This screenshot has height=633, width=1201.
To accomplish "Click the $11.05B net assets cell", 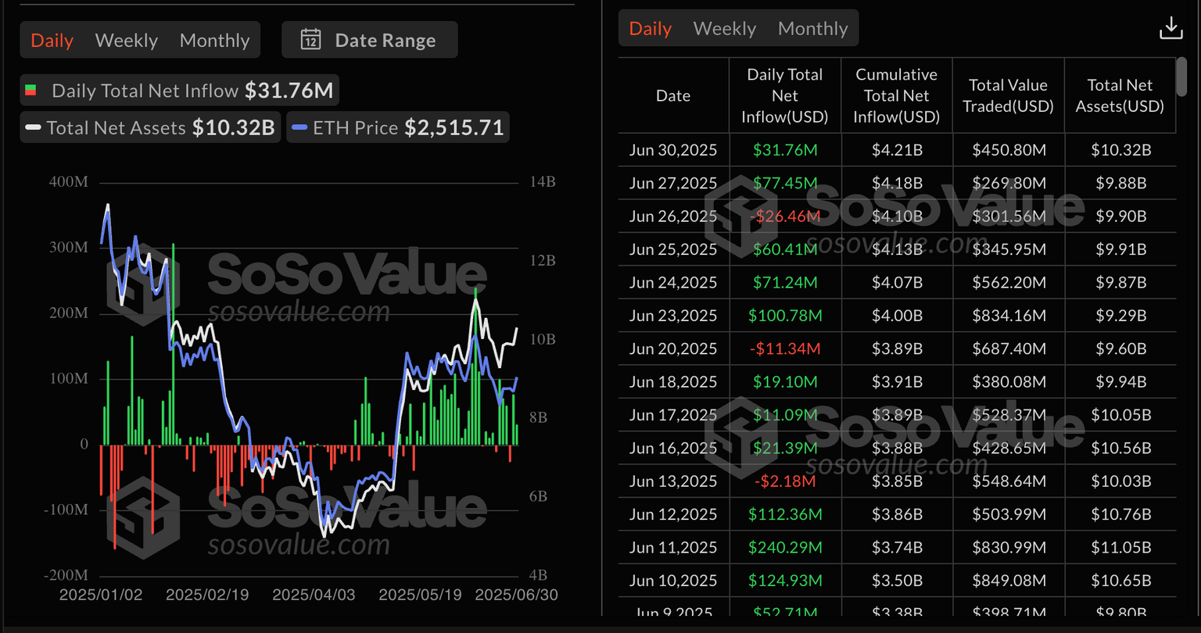I will 1120,547.
